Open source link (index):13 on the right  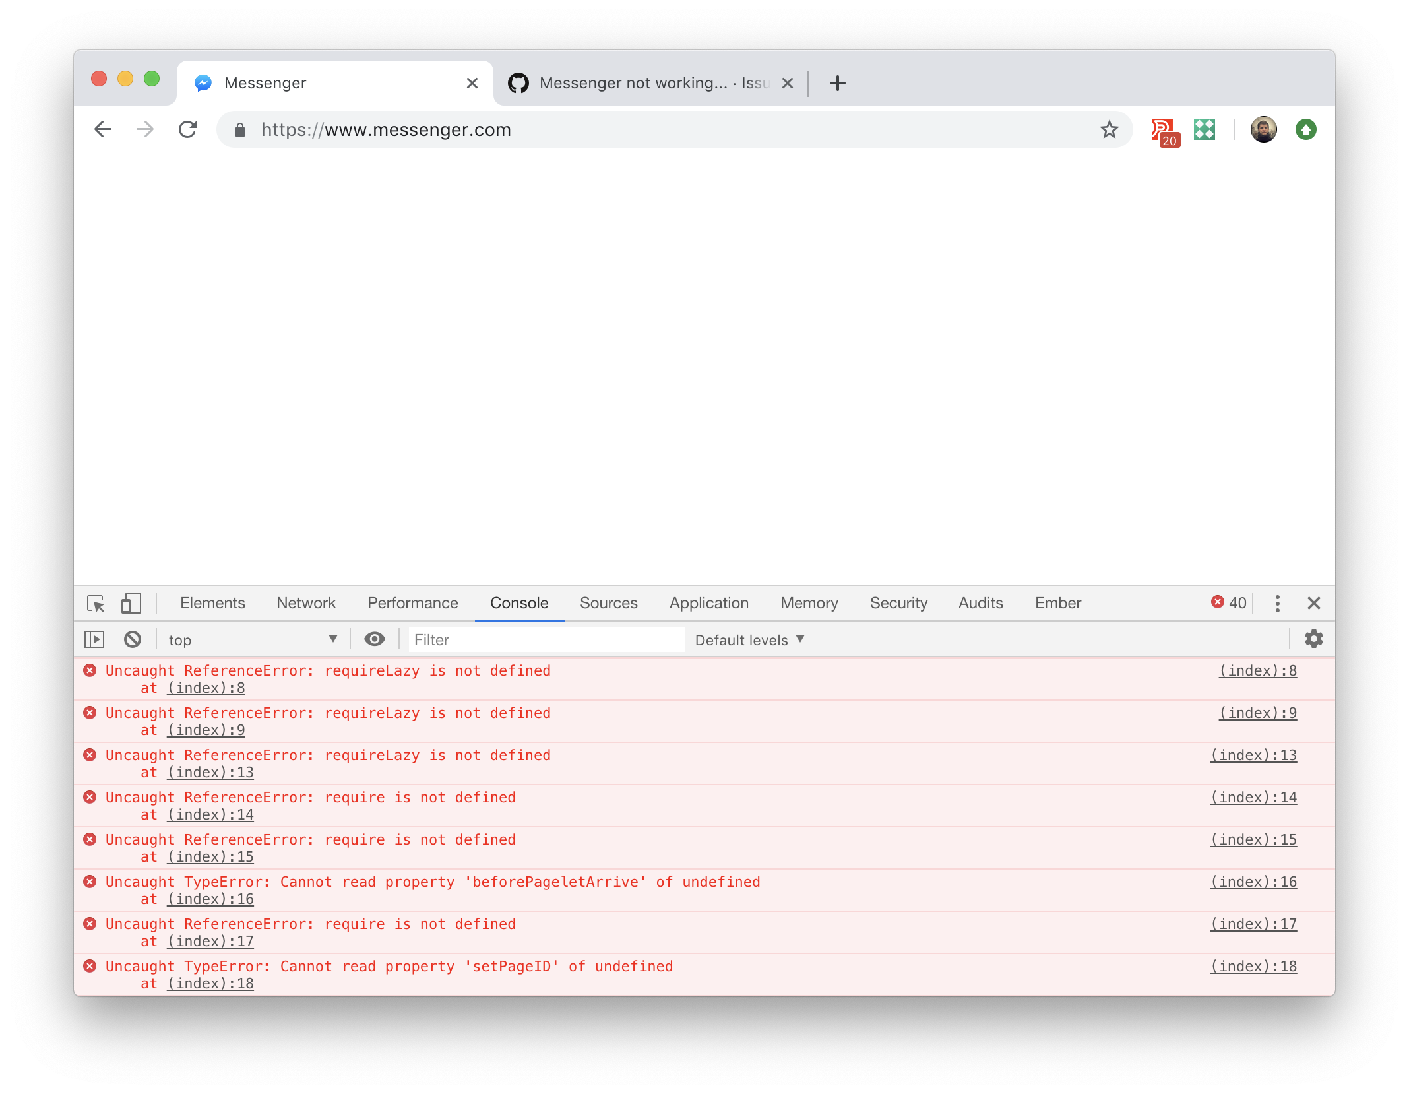pyautogui.click(x=1253, y=756)
